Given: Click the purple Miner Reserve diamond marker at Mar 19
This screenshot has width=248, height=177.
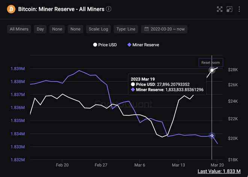Looking at the screenshot, I should click(x=212, y=136).
